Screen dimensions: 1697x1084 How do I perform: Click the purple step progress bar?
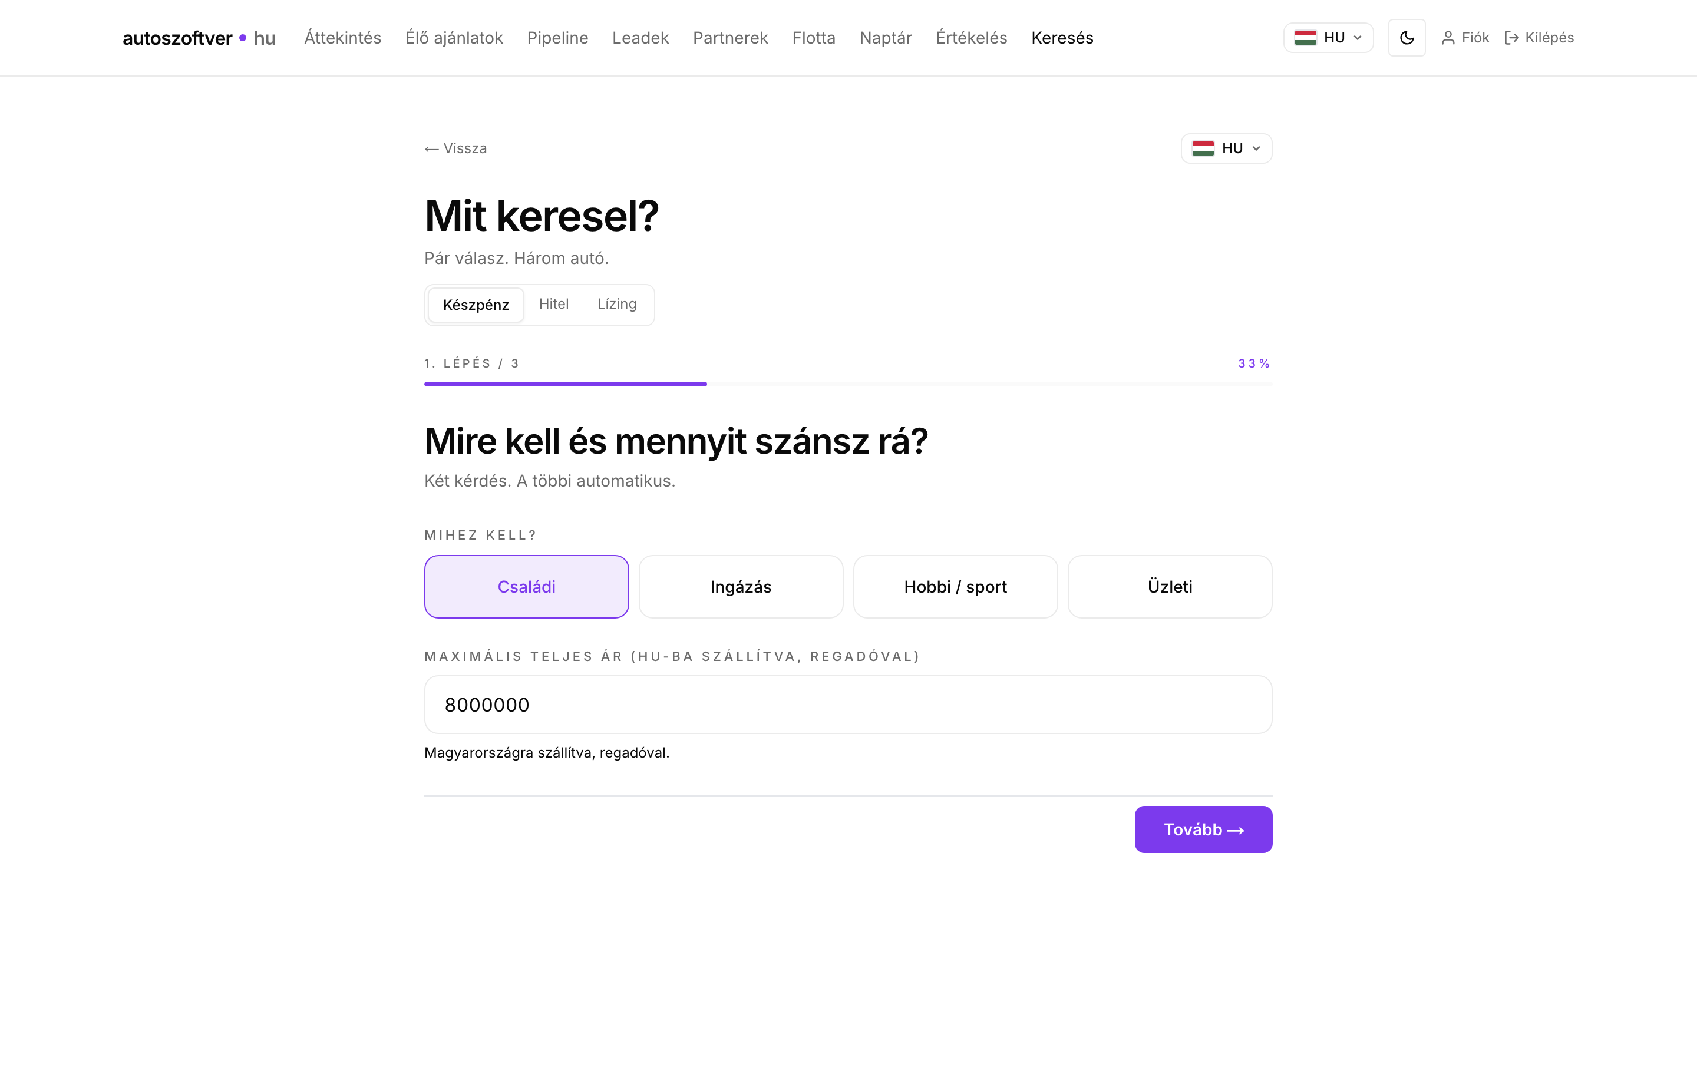[x=565, y=384]
